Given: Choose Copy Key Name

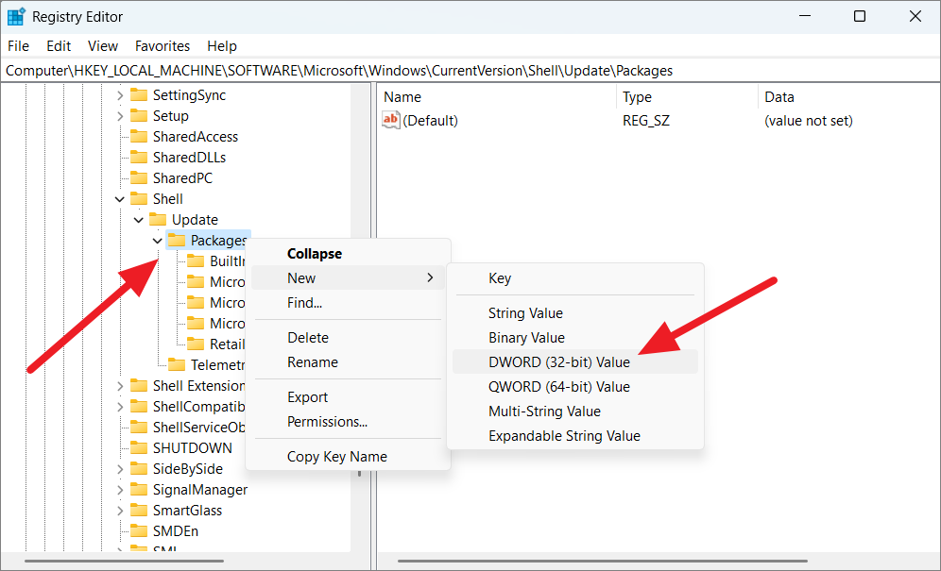Looking at the screenshot, I should (348, 457).
